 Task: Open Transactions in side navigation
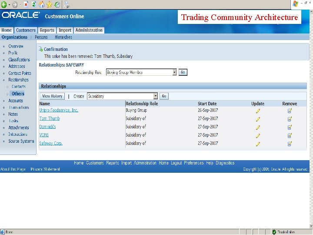tap(19, 107)
